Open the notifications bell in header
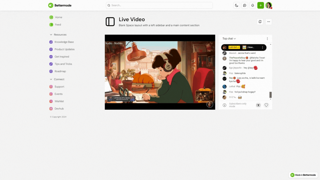 point(252,5)
